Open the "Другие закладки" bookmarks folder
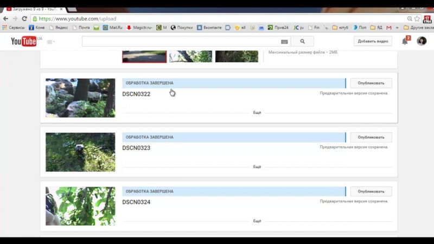Image resolution: width=434 pixels, height=244 pixels. (x=418, y=28)
